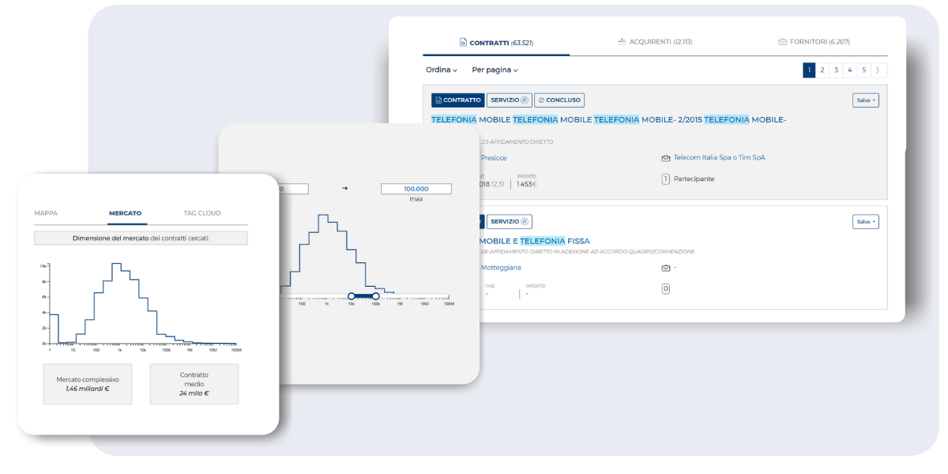The height and width of the screenshot is (474, 948).
Task: Click the document icon in the Contratti tab
Action: [x=464, y=43]
